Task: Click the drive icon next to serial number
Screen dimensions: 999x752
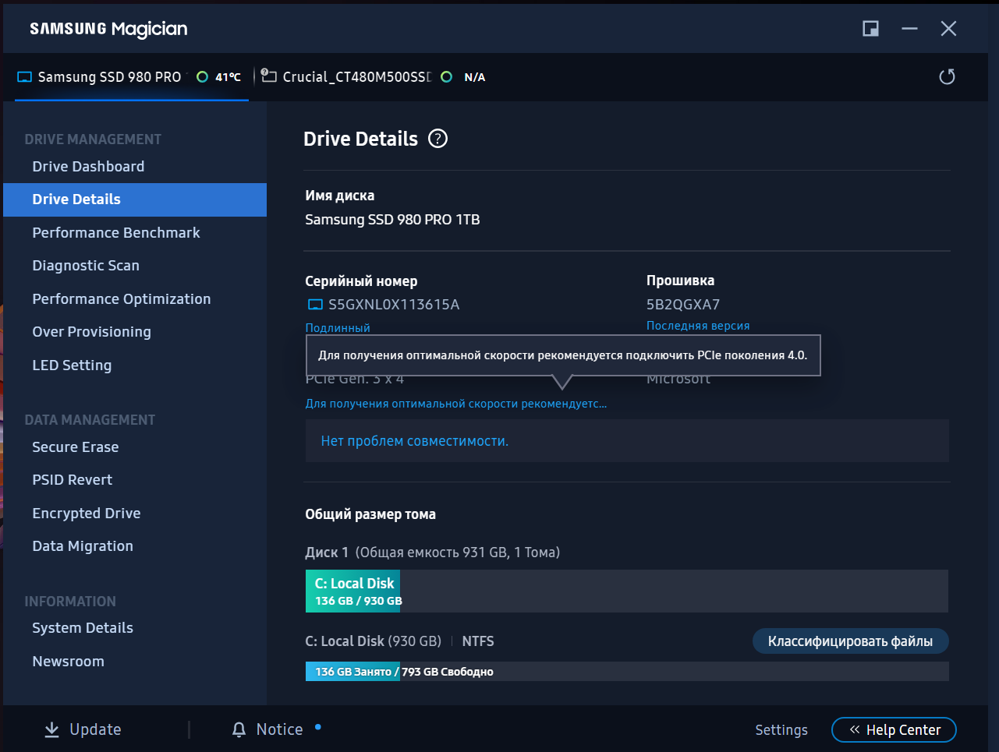Action: pyautogui.click(x=315, y=305)
